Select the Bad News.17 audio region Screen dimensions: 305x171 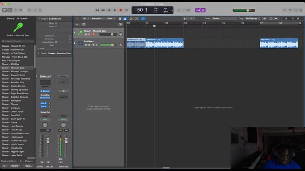(x=165, y=43)
